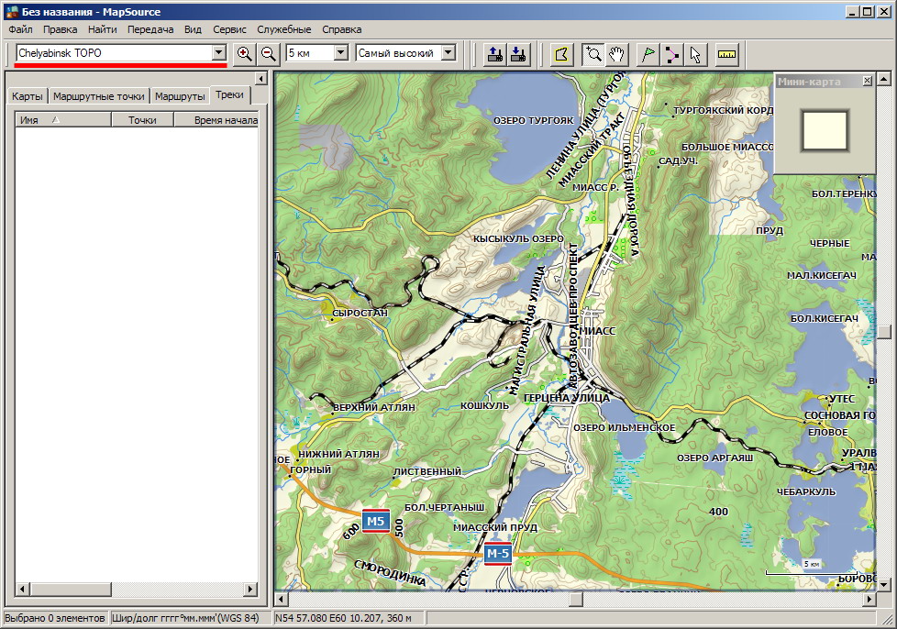Click the Выбрано 0 элементов status text
897x629 pixels.
pyautogui.click(x=55, y=618)
